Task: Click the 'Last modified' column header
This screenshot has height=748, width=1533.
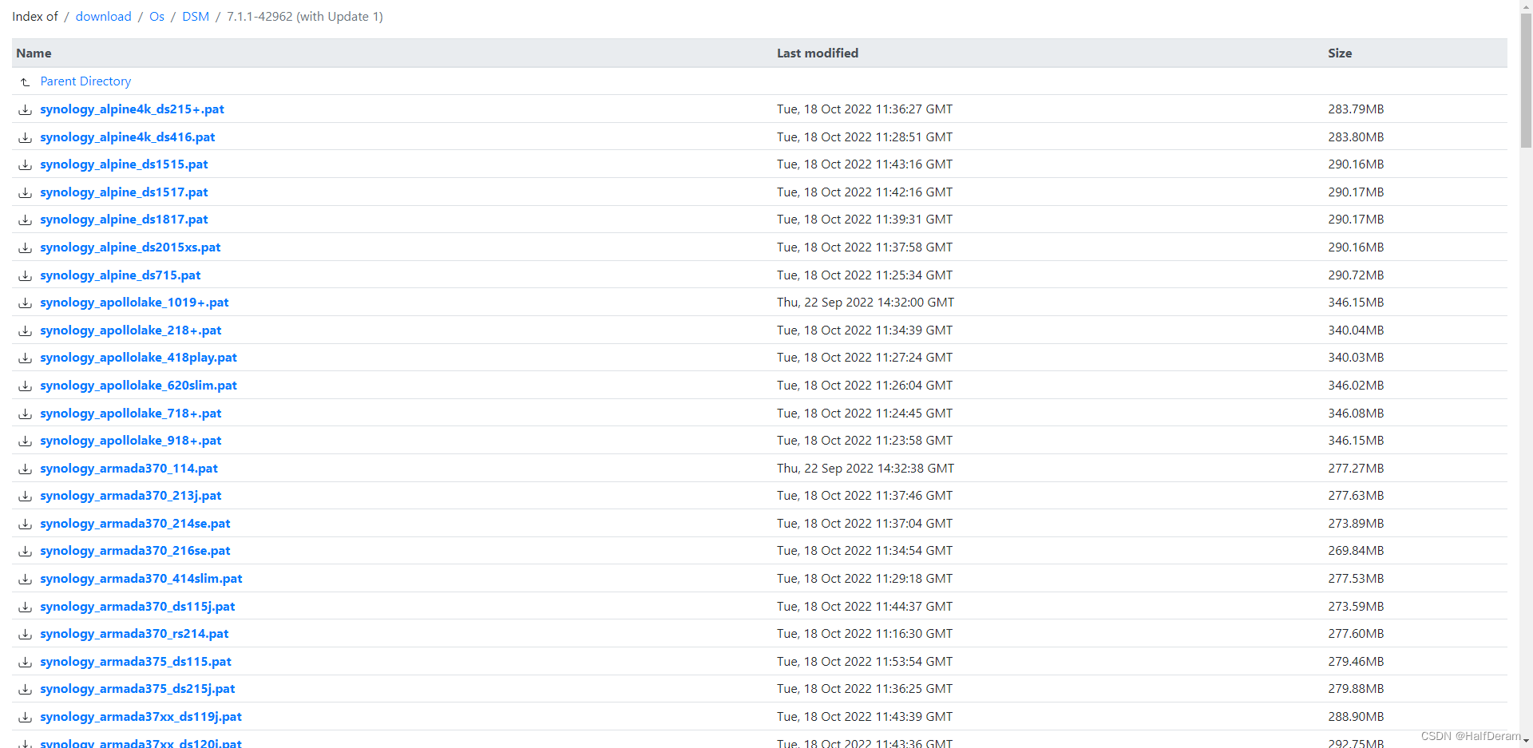Action: tap(818, 53)
